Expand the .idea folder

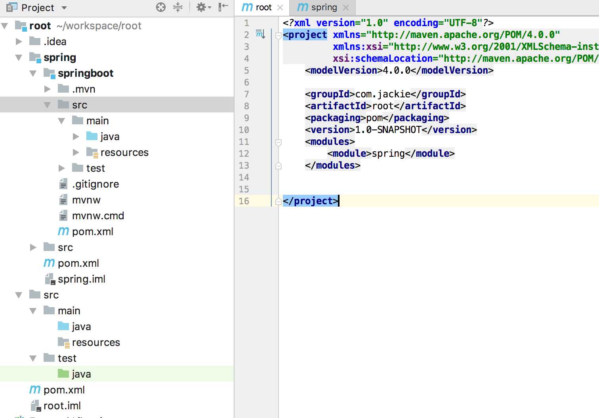[19, 41]
